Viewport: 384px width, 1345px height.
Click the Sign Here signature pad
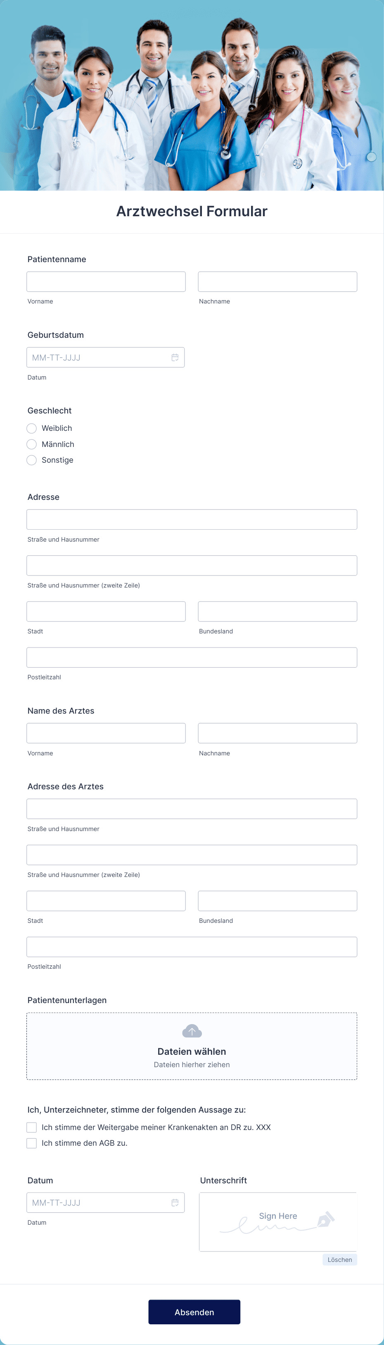coord(277,1222)
